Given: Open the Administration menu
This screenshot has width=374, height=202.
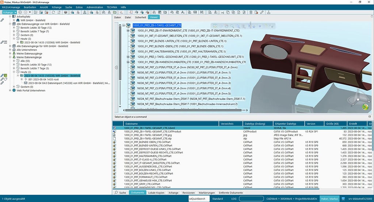Looking at the screenshot, I should (95, 7).
